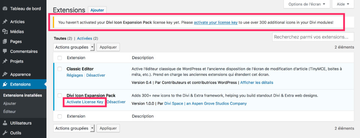Open the Apparence menu
This screenshot has width=360, height=138.
pyautogui.click(x=23, y=74)
